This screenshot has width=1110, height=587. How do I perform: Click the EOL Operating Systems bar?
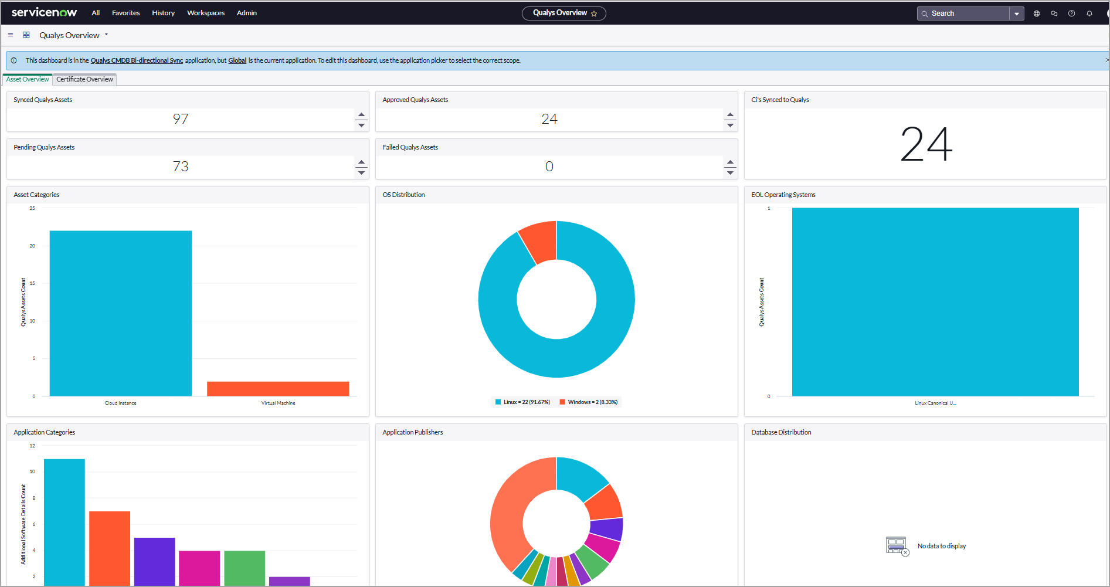click(935, 302)
